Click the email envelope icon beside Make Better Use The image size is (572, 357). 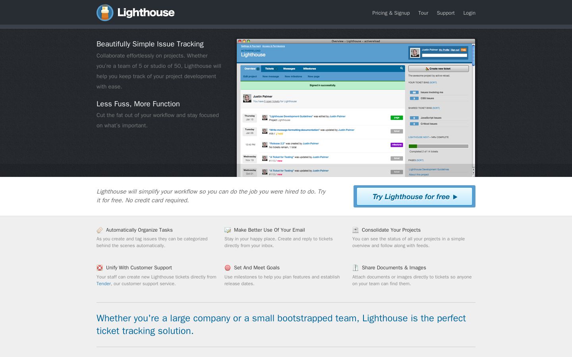point(228,230)
